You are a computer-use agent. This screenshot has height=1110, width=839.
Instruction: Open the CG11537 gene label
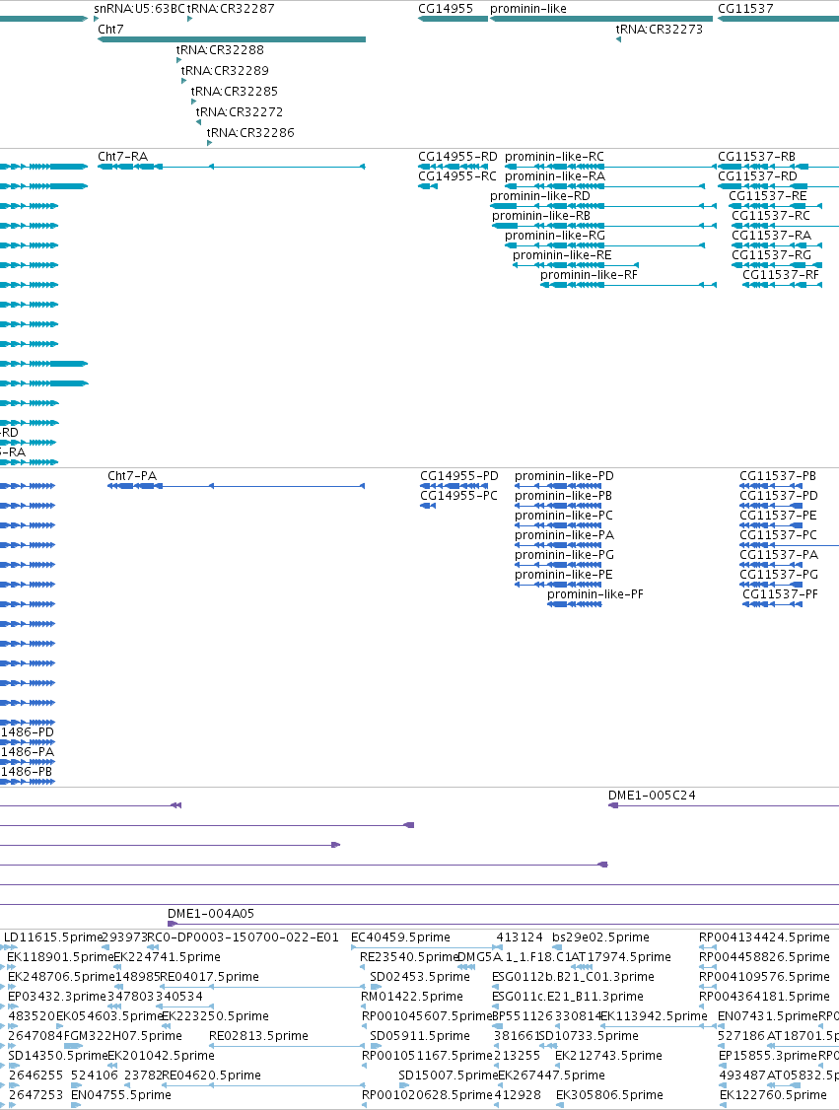coord(745,9)
